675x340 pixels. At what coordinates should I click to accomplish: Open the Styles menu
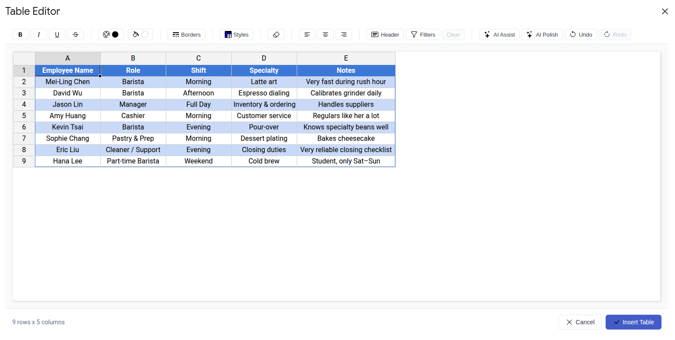point(236,34)
